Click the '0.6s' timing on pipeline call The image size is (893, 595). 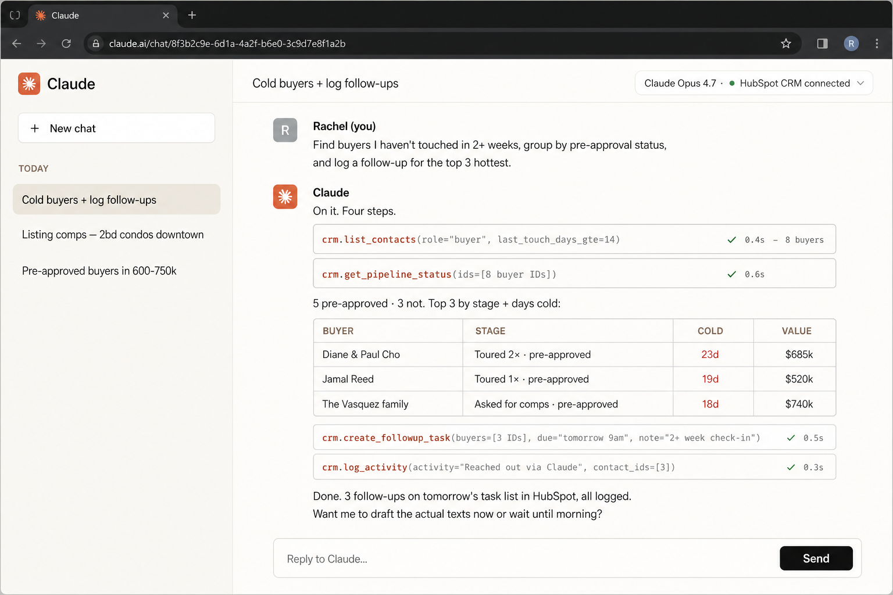click(x=755, y=274)
